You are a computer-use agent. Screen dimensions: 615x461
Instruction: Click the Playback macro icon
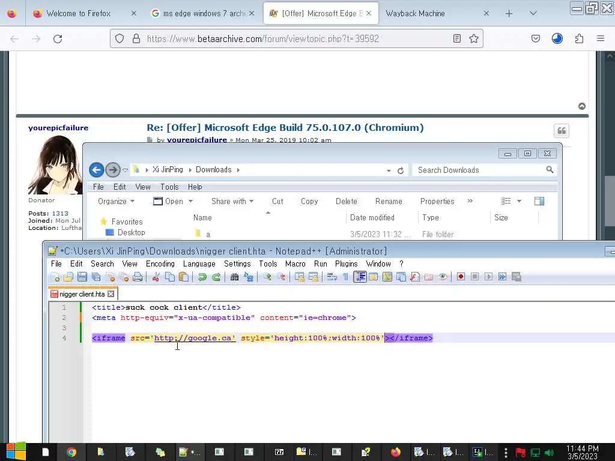(488, 277)
